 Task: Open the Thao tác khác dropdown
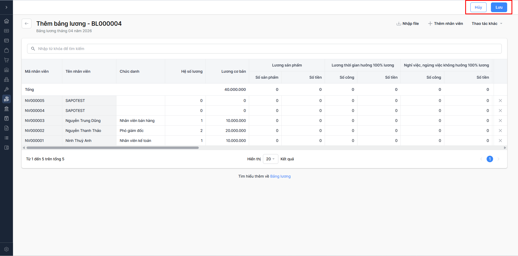point(487,24)
